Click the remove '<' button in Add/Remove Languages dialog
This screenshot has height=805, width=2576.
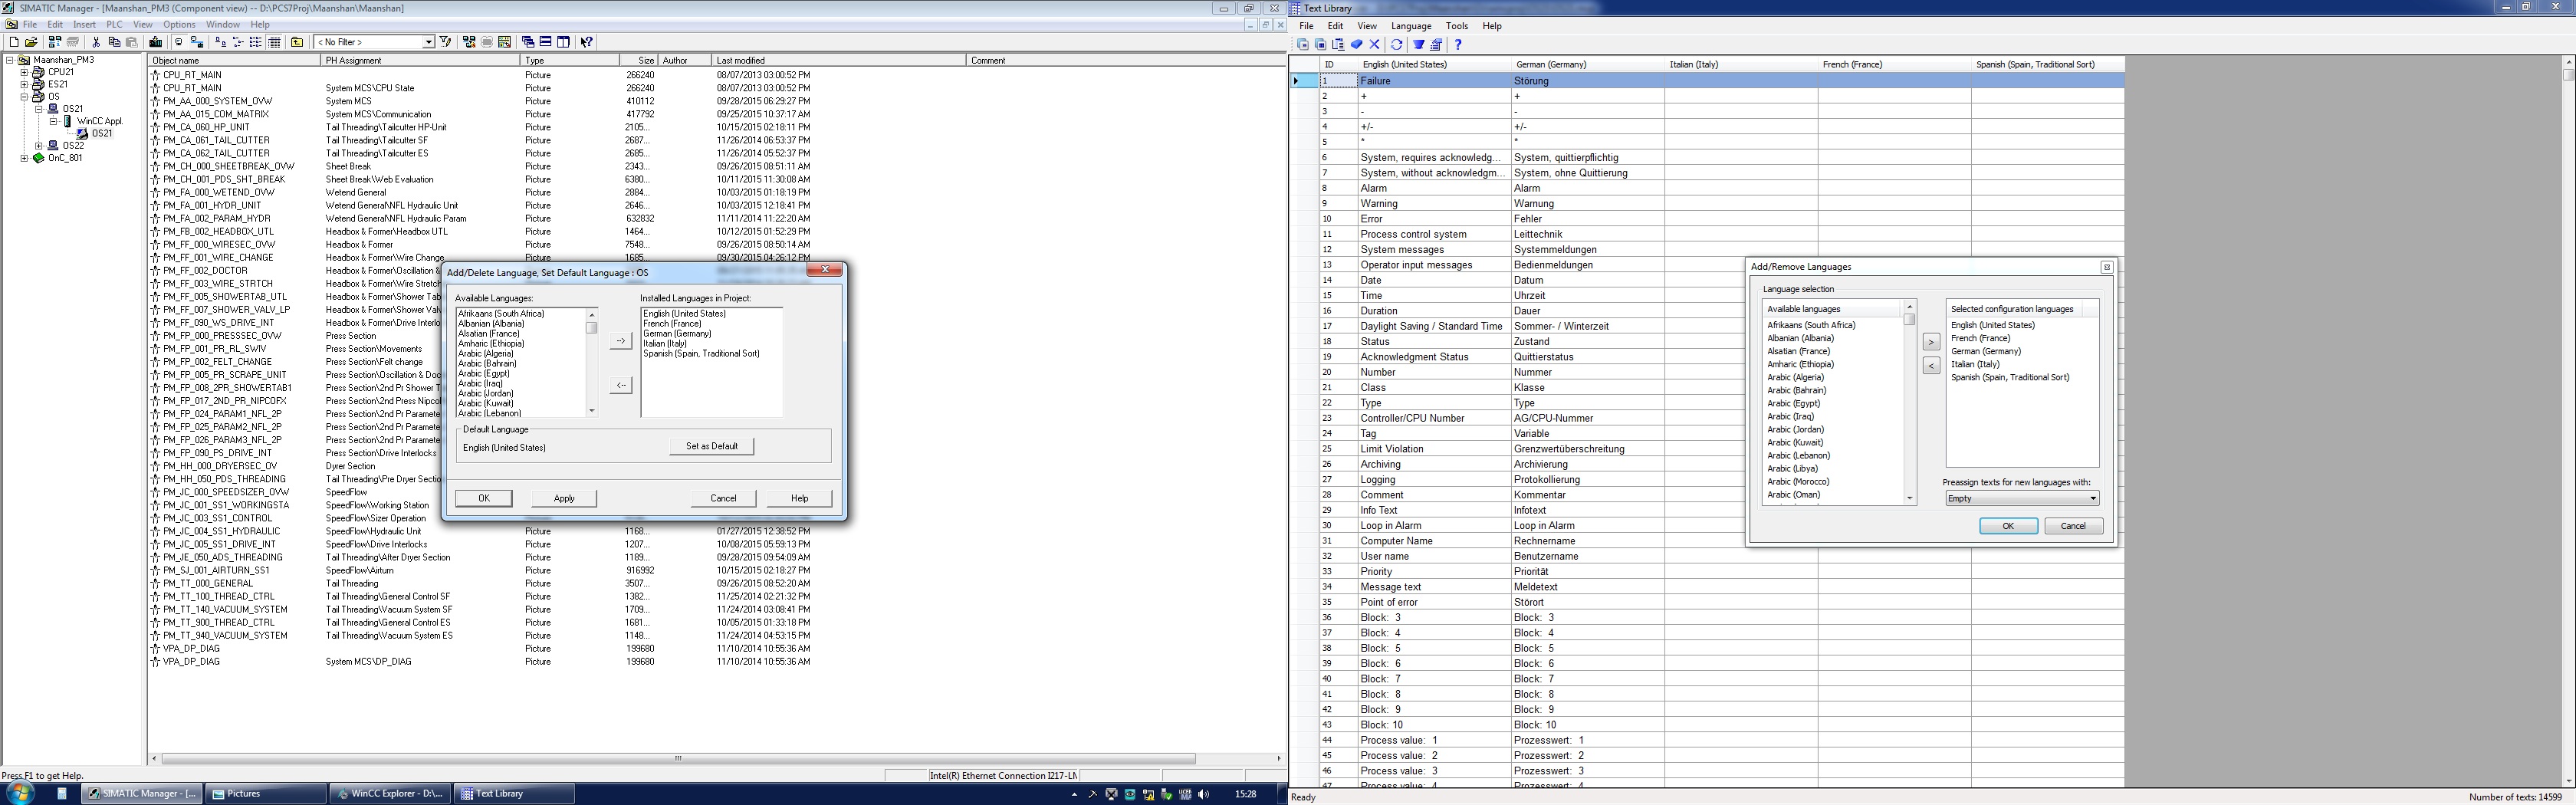1931,366
